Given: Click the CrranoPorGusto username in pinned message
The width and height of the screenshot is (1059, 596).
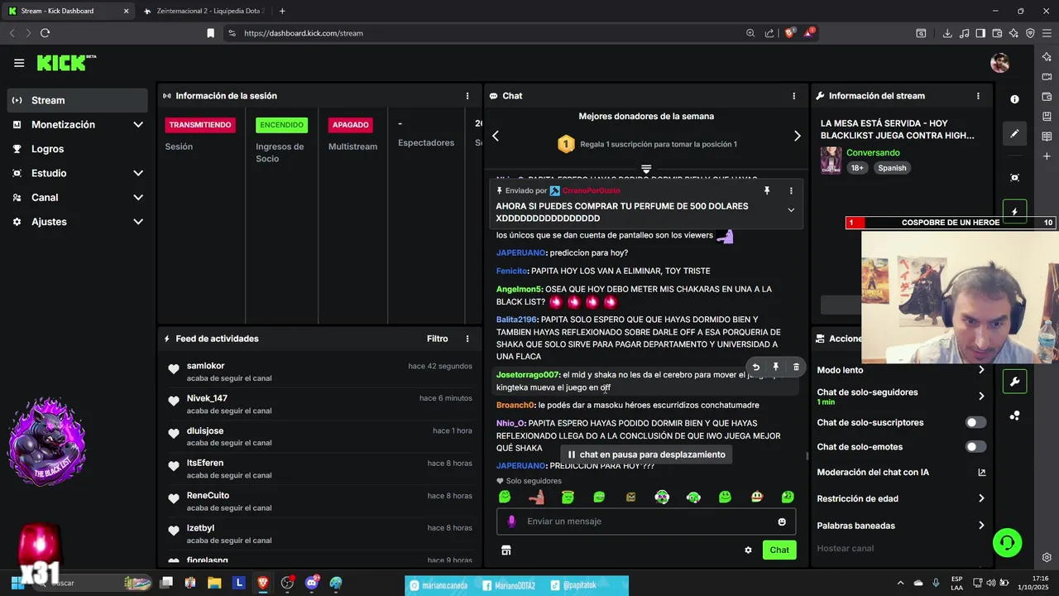Looking at the screenshot, I should [591, 190].
